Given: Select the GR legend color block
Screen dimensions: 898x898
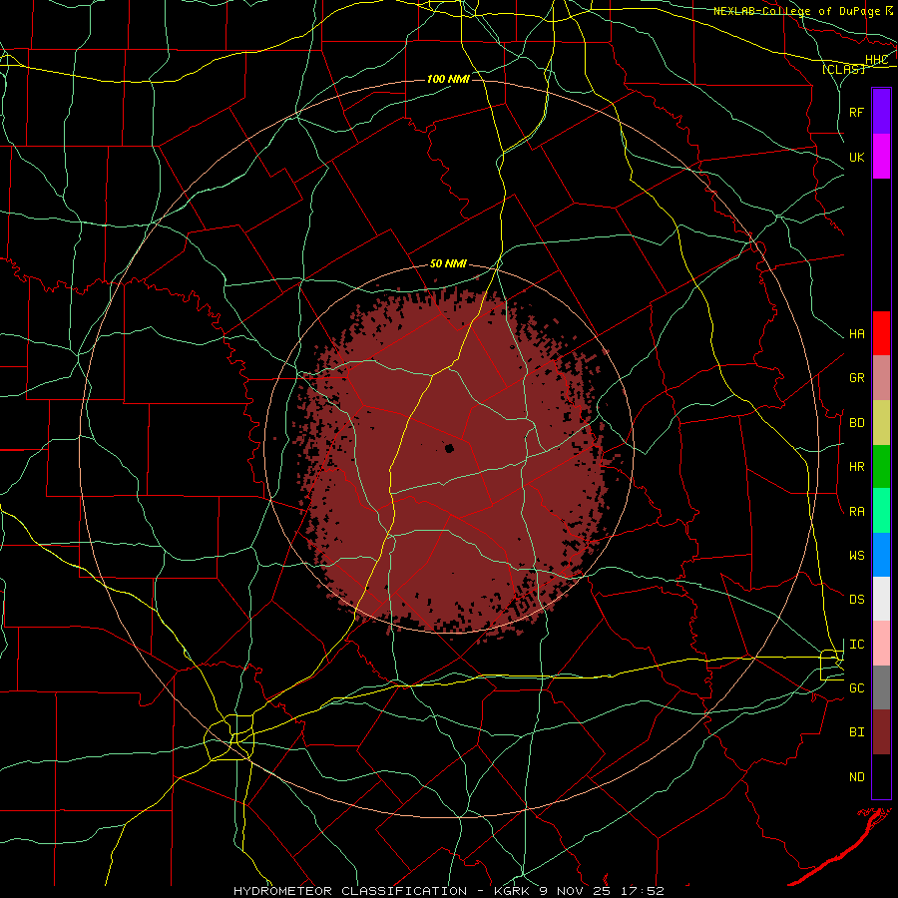Looking at the screenshot, I should [x=881, y=378].
